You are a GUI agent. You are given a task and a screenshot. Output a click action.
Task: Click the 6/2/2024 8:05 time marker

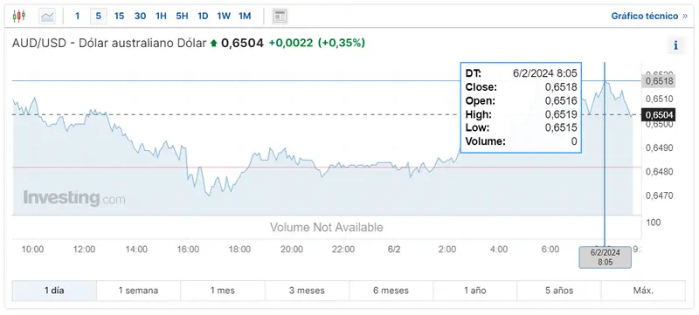click(605, 257)
